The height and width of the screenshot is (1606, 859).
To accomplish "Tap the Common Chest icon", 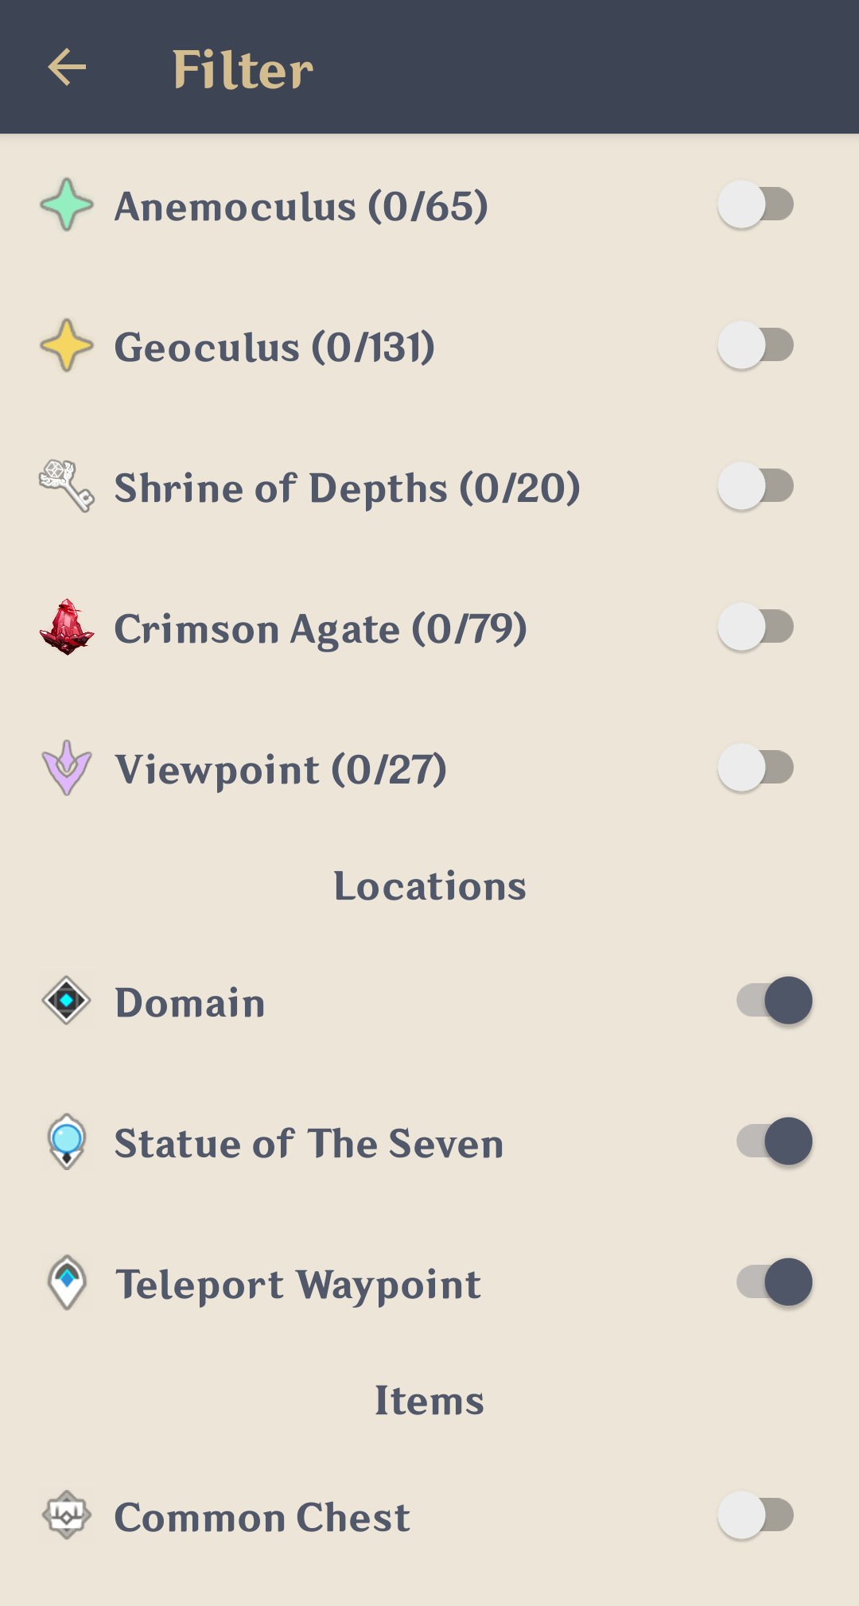I will point(67,1515).
